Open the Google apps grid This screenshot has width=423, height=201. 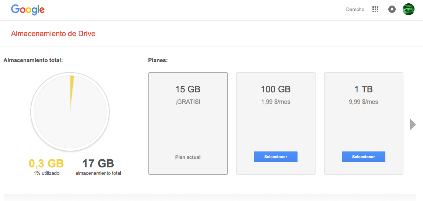pyautogui.click(x=375, y=10)
